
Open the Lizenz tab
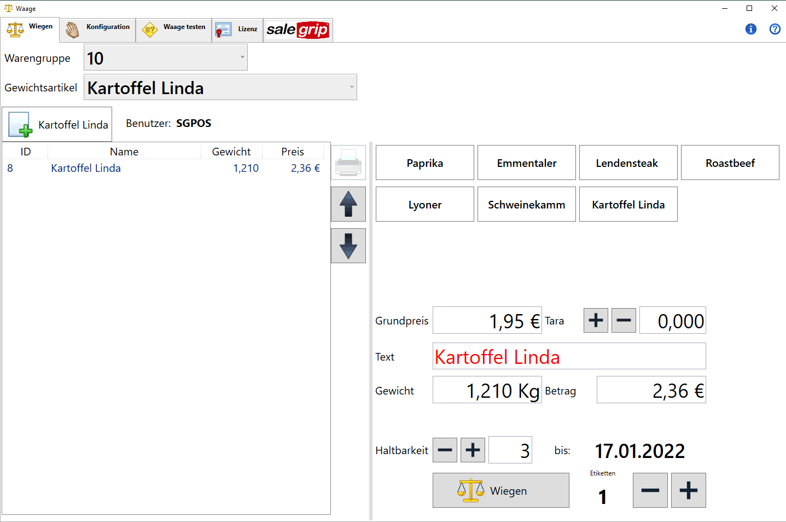click(237, 30)
